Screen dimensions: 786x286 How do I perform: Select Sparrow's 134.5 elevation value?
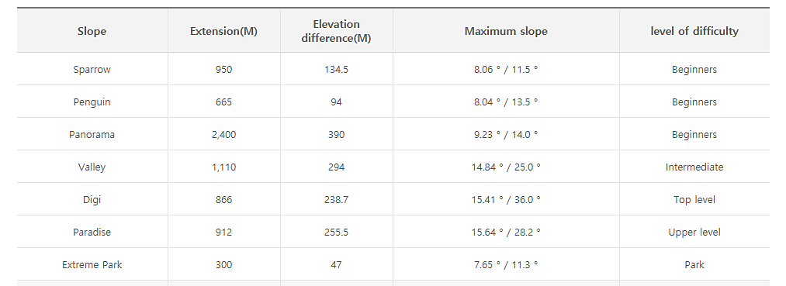pyautogui.click(x=336, y=70)
